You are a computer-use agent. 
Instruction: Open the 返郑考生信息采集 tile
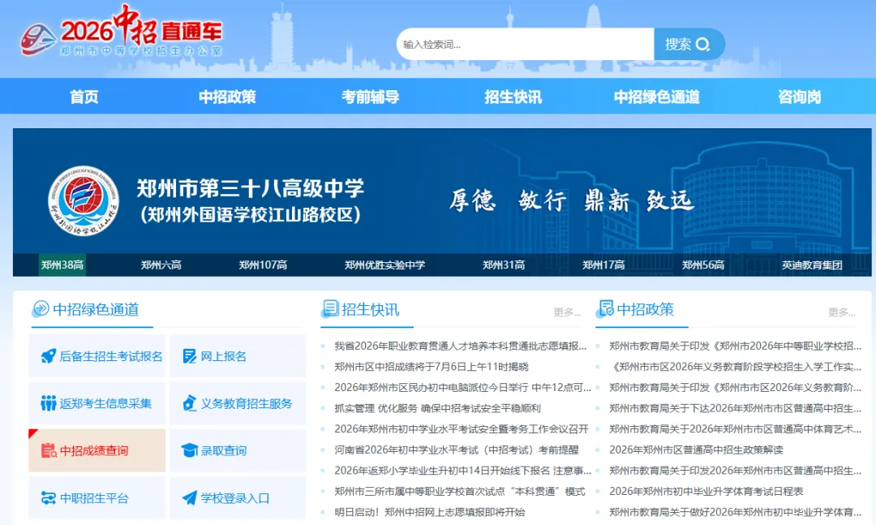click(97, 403)
